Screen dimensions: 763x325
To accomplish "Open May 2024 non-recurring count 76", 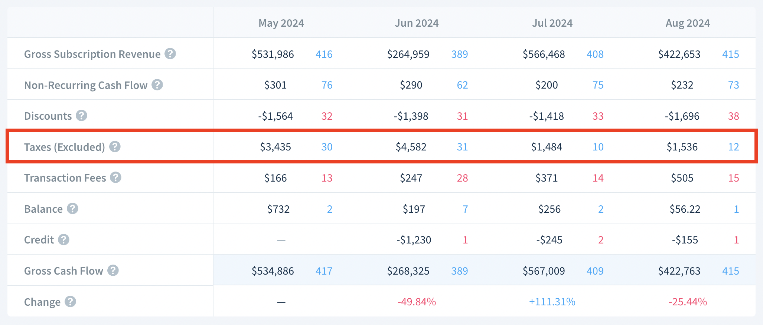I will 327,85.
